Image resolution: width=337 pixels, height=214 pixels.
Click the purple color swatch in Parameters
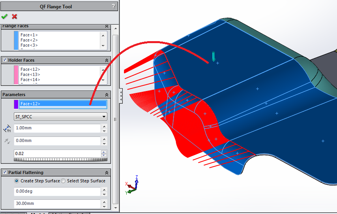16,104
